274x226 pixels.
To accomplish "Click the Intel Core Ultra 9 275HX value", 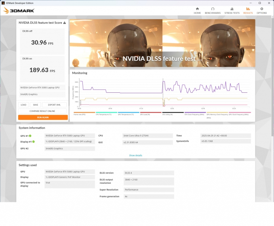I will [147, 136].
